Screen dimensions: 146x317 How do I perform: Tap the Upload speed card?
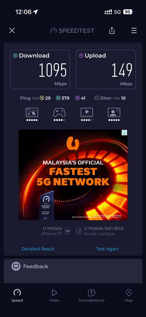point(106,69)
